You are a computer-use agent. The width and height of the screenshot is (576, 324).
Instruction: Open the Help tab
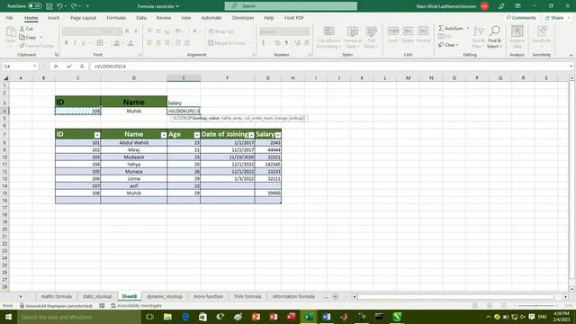tap(268, 18)
